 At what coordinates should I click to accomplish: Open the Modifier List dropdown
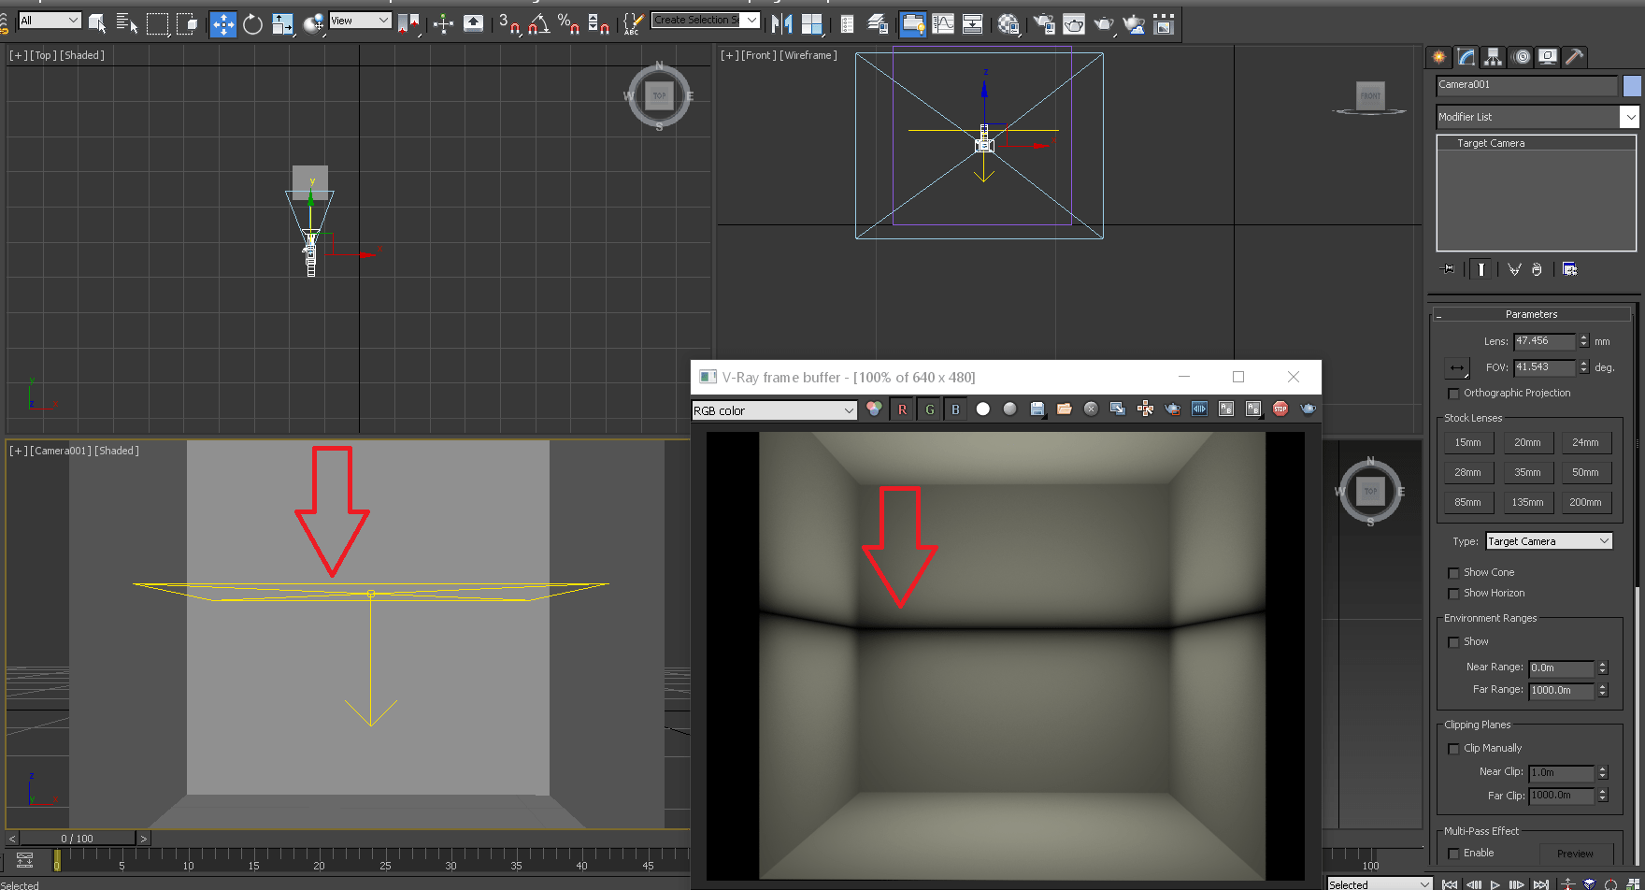pos(1630,117)
